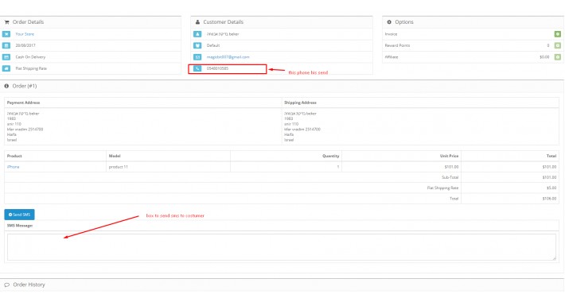This screenshot has height=302, width=565.
Task: Open the Your Store link
Action: click(x=25, y=34)
